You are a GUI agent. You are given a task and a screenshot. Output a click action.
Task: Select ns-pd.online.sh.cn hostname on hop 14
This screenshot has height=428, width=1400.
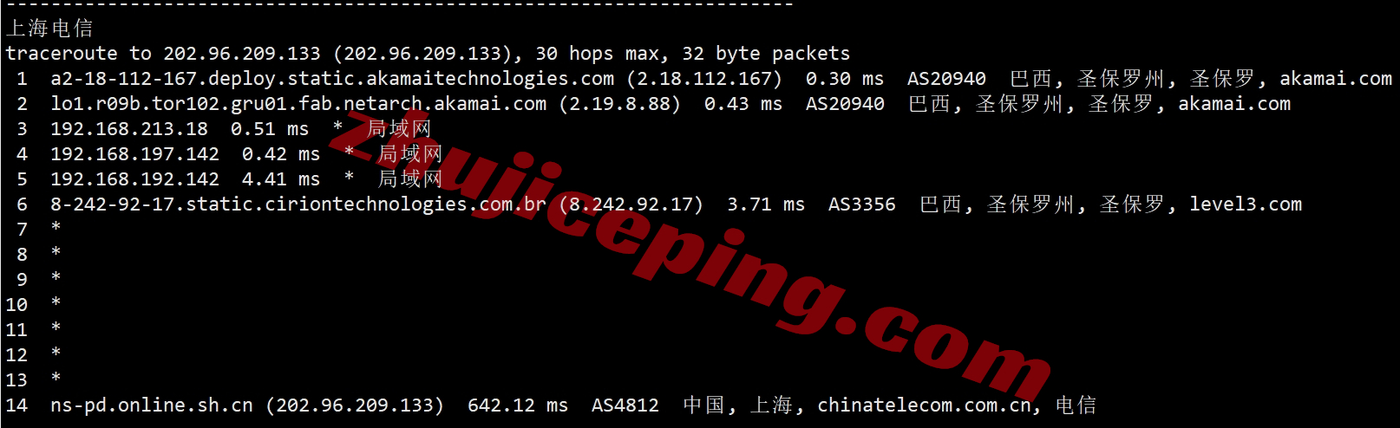(x=152, y=405)
